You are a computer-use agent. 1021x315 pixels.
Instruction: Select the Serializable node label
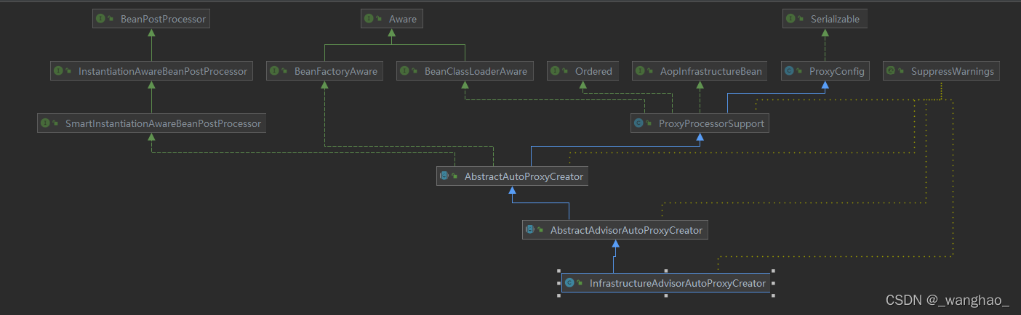coord(835,19)
